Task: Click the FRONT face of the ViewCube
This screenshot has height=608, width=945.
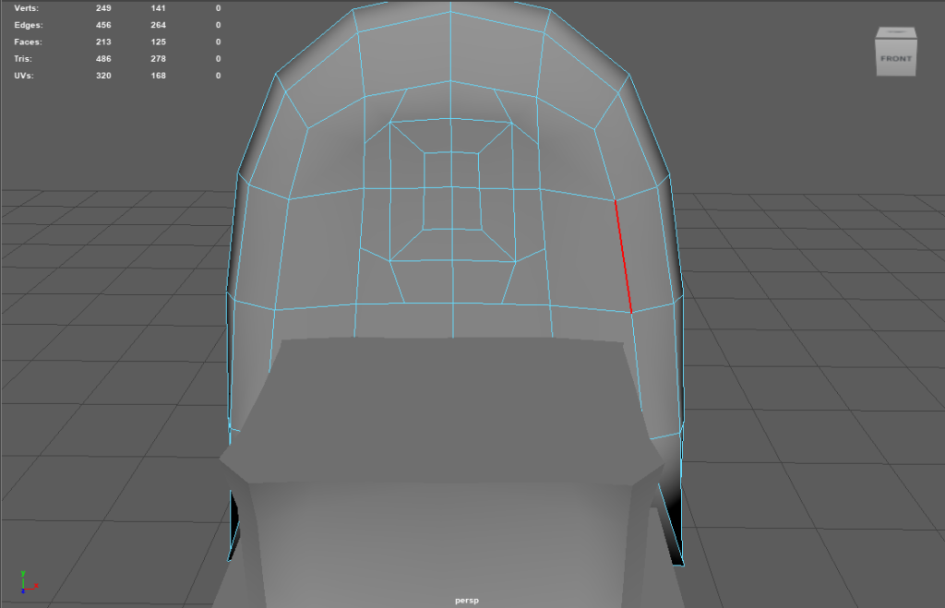Action: (x=895, y=58)
